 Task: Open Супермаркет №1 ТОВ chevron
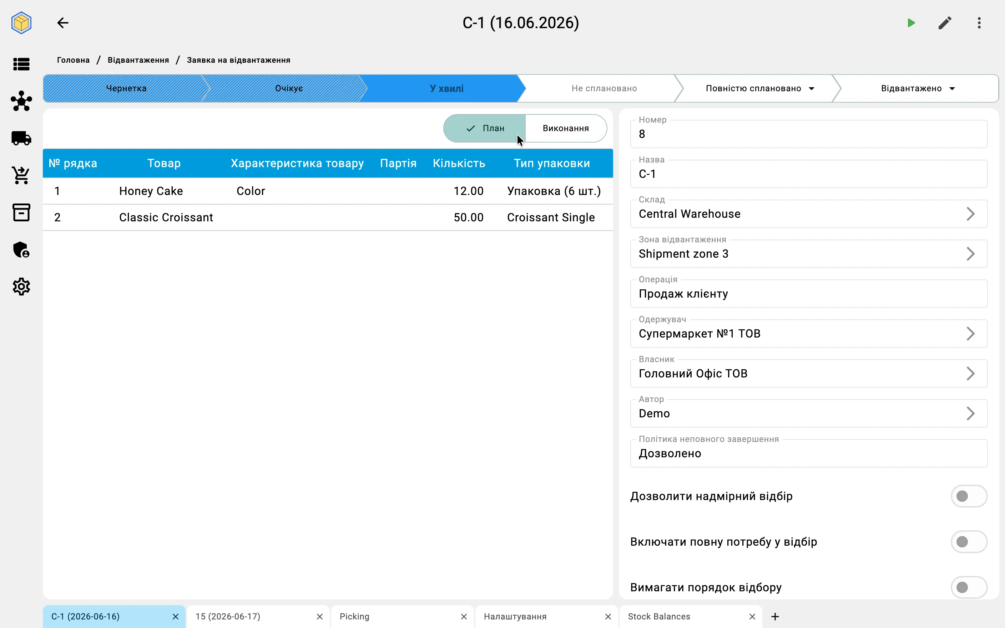(970, 334)
